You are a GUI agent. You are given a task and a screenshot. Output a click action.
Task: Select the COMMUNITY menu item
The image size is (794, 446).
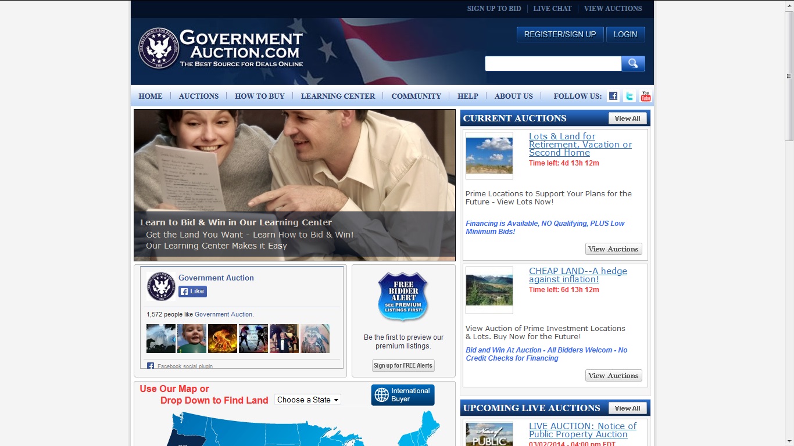[x=416, y=96]
